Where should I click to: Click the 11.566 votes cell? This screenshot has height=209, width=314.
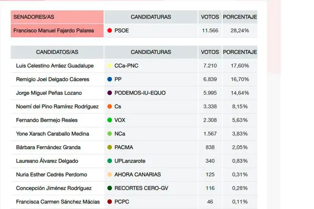tap(210, 30)
